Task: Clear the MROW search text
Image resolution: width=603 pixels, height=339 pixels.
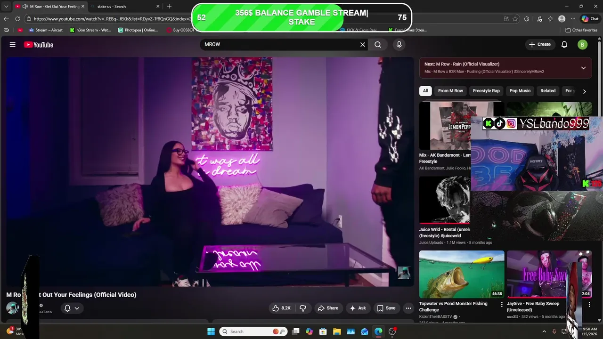Action: coord(363,44)
